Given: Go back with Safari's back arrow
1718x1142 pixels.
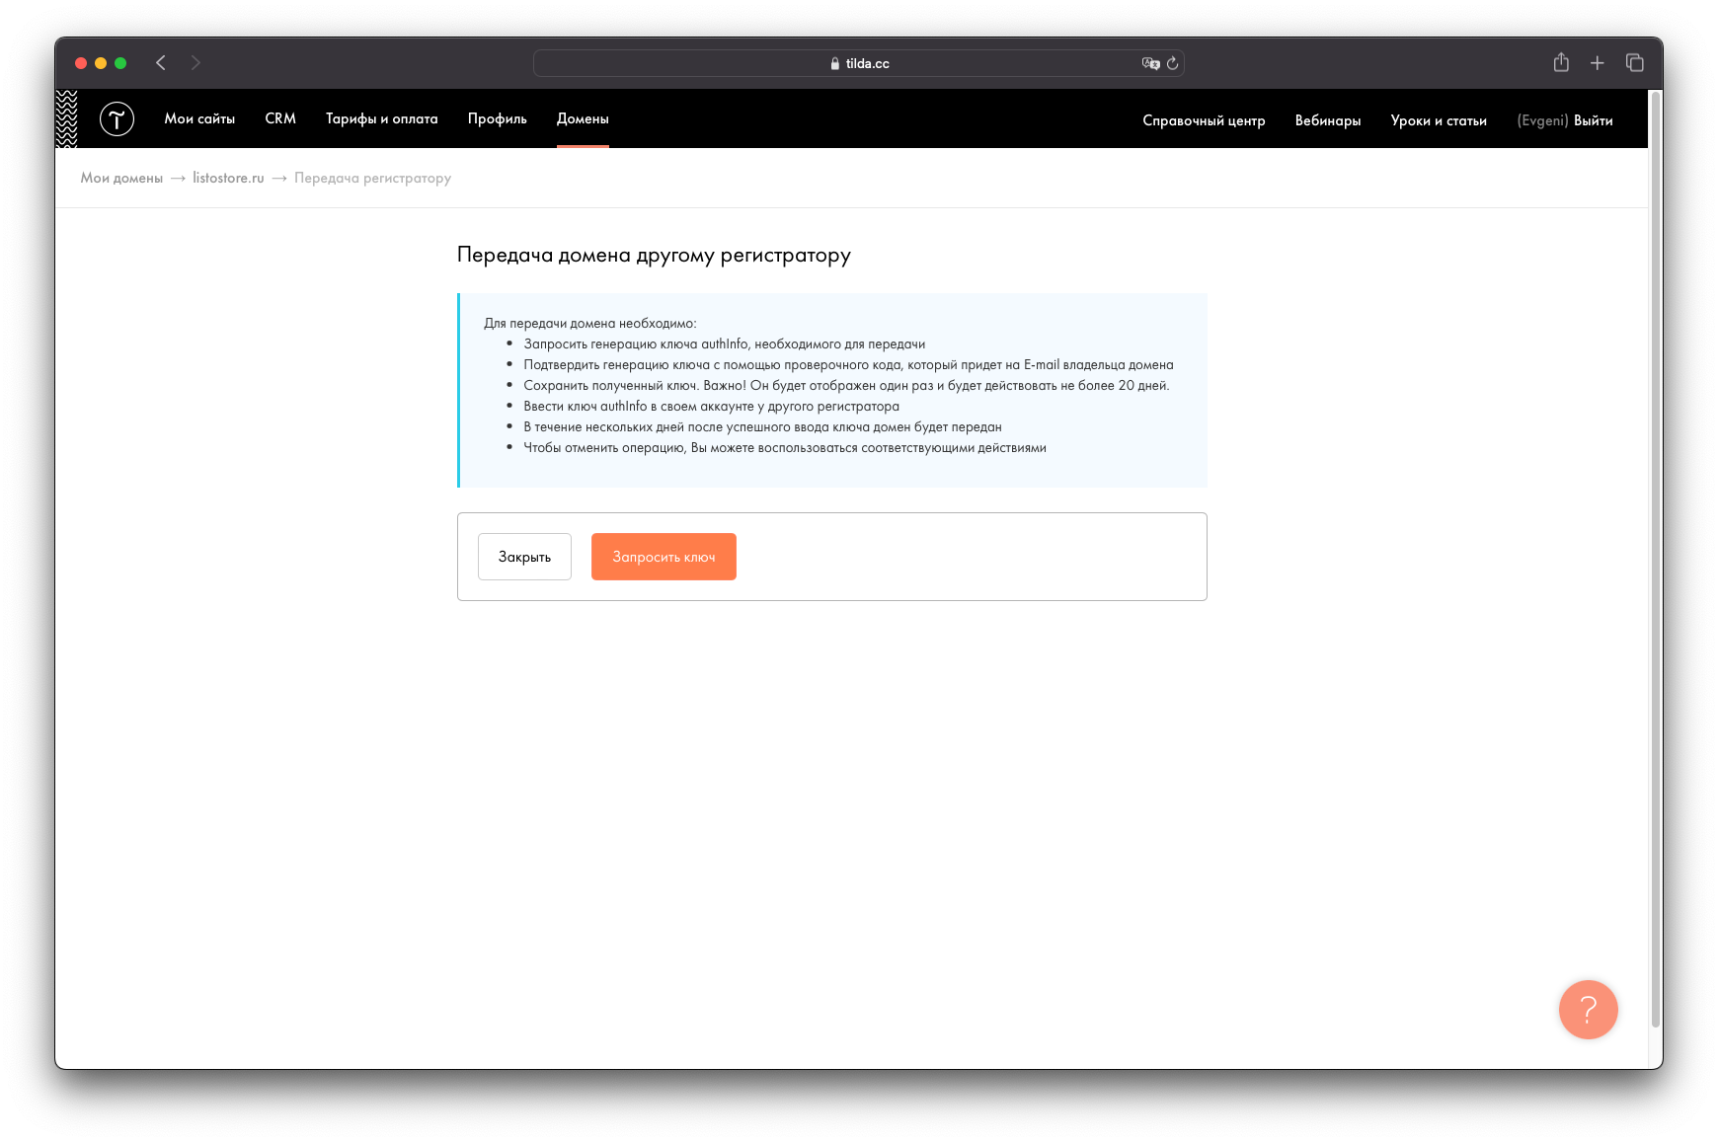Looking at the screenshot, I should [x=161, y=63].
